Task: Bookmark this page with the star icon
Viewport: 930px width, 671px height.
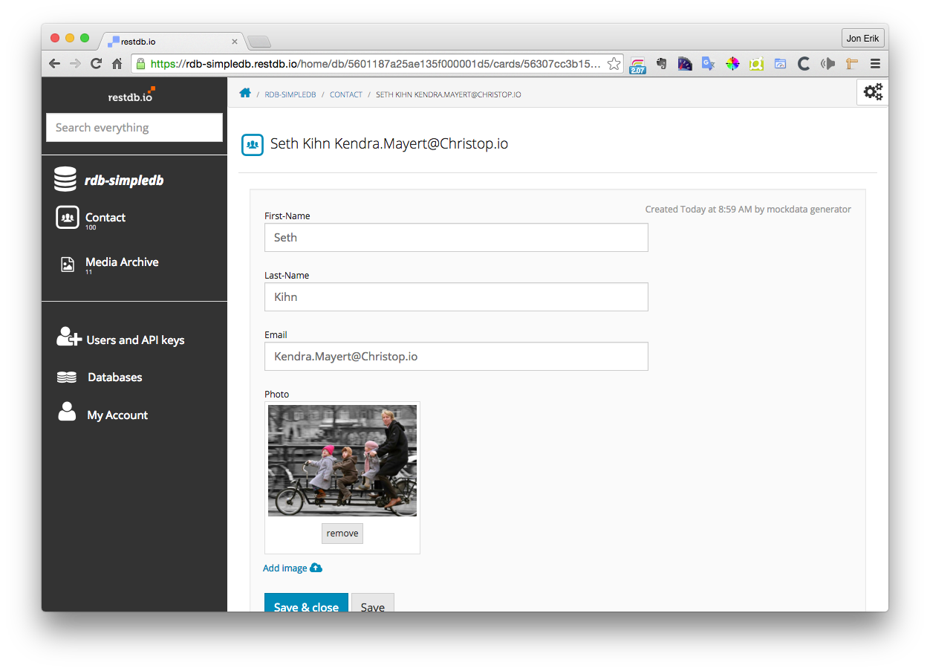Action: click(x=614, y=64)
